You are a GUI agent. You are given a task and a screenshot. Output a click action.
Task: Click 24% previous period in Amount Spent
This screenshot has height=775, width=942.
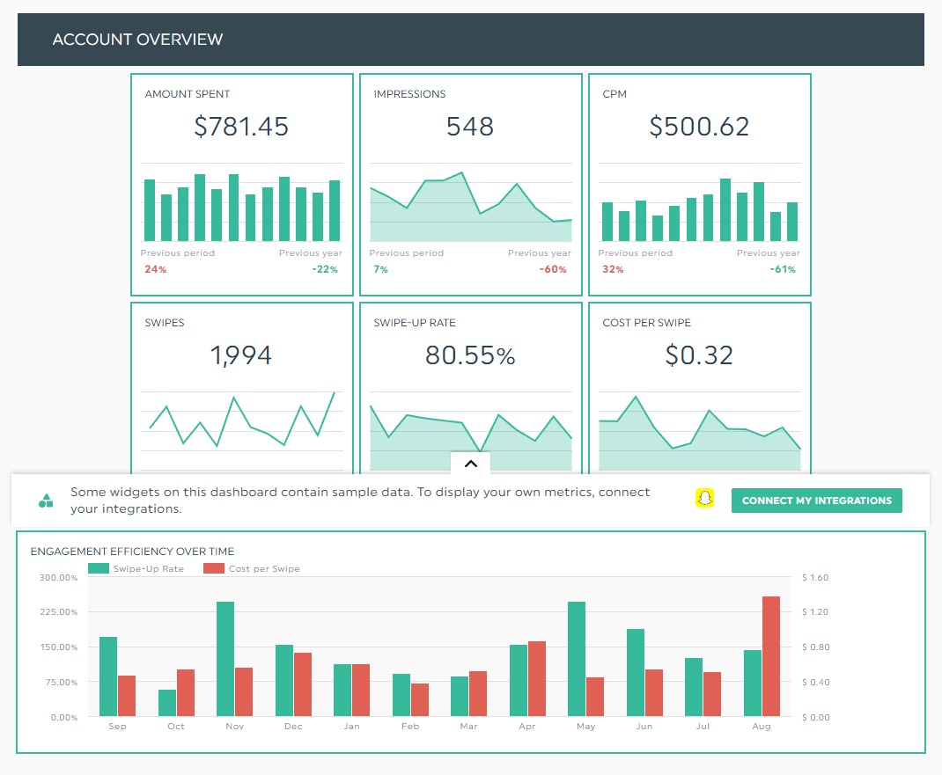(x=156, y=269)
